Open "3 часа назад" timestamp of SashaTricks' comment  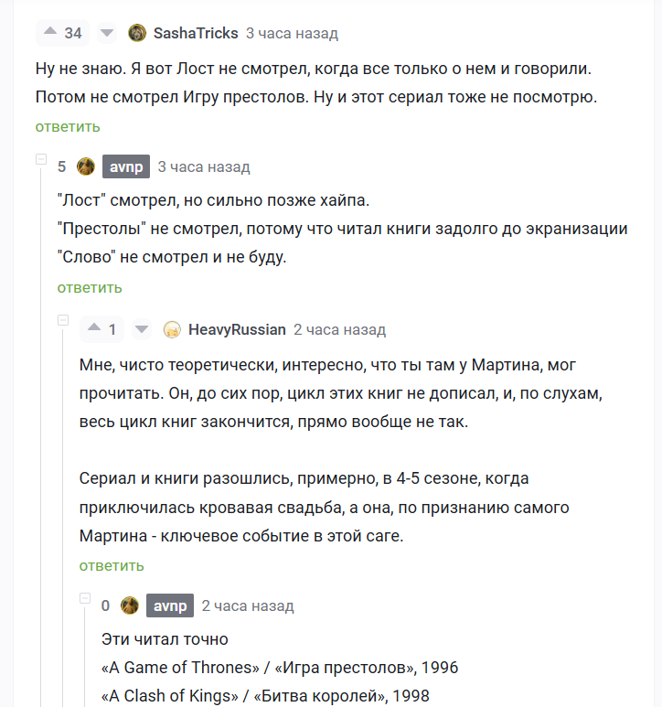click(x=292, y=33)
